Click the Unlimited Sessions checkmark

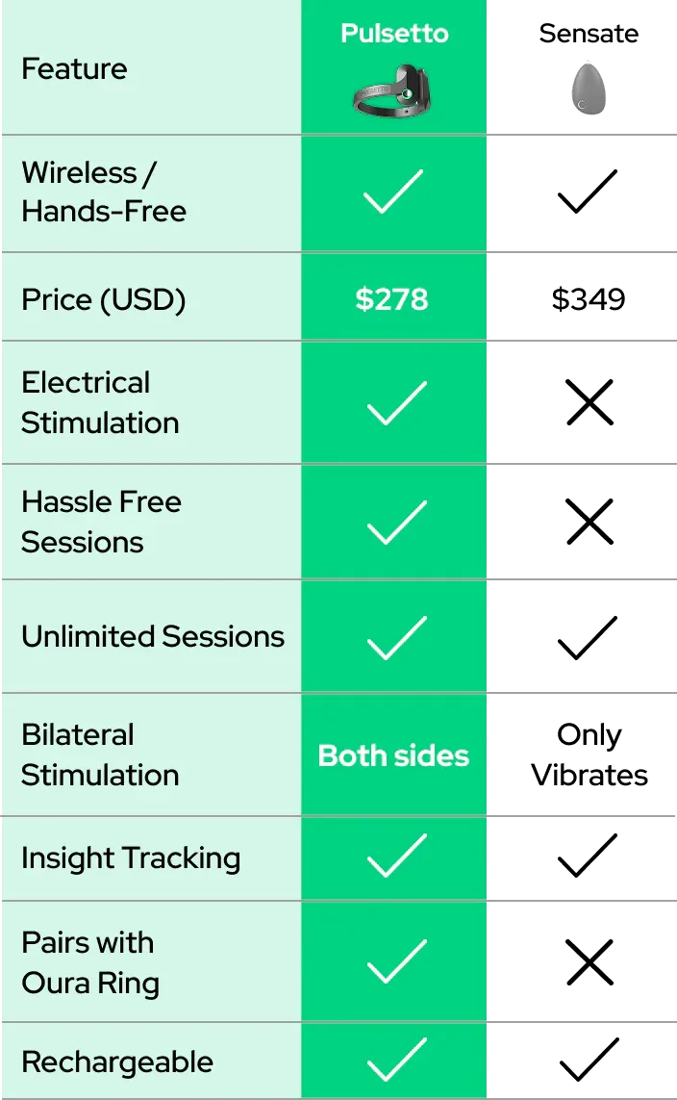click(x=394, y=637)
